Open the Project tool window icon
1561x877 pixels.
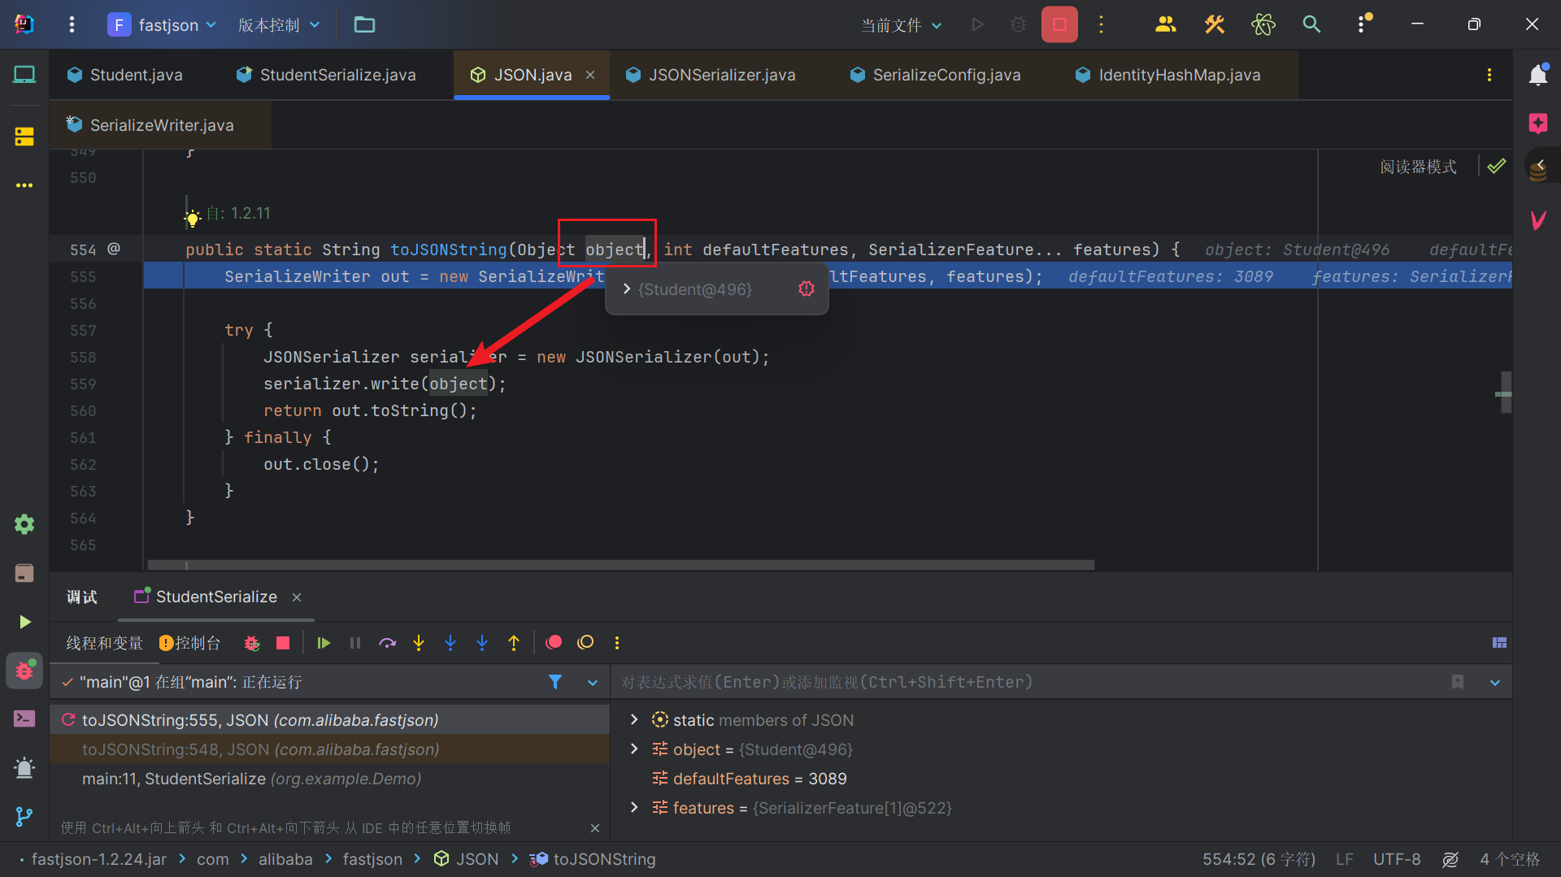pos(24,75)
